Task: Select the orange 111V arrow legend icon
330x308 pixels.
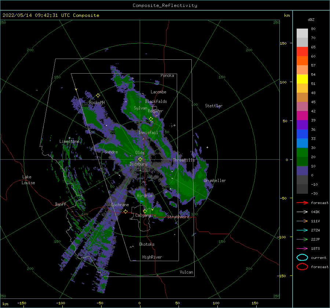Action: [x=302, y=221]
